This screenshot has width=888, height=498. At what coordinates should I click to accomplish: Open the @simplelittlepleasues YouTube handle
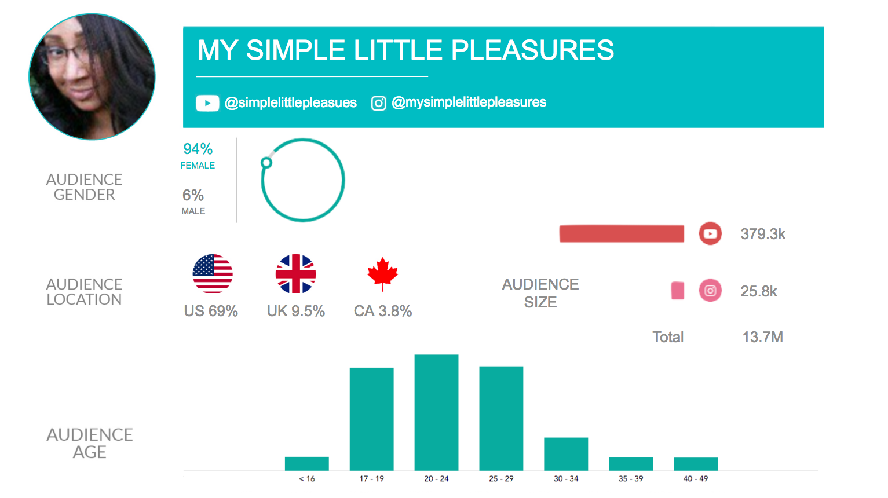tap(291, 103)
